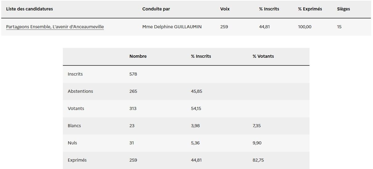
Task: Click the "Liste des candidatures" column header
Action: (x=29, y=9)
